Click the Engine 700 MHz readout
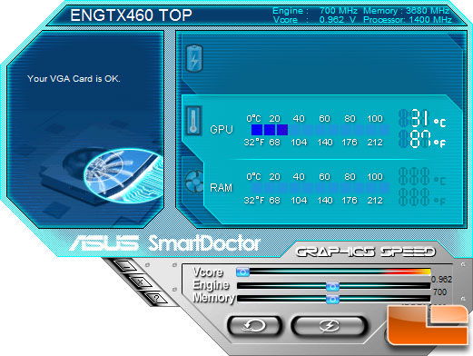The height and width of the screenshot is (356, 473). tap(315, 11)
